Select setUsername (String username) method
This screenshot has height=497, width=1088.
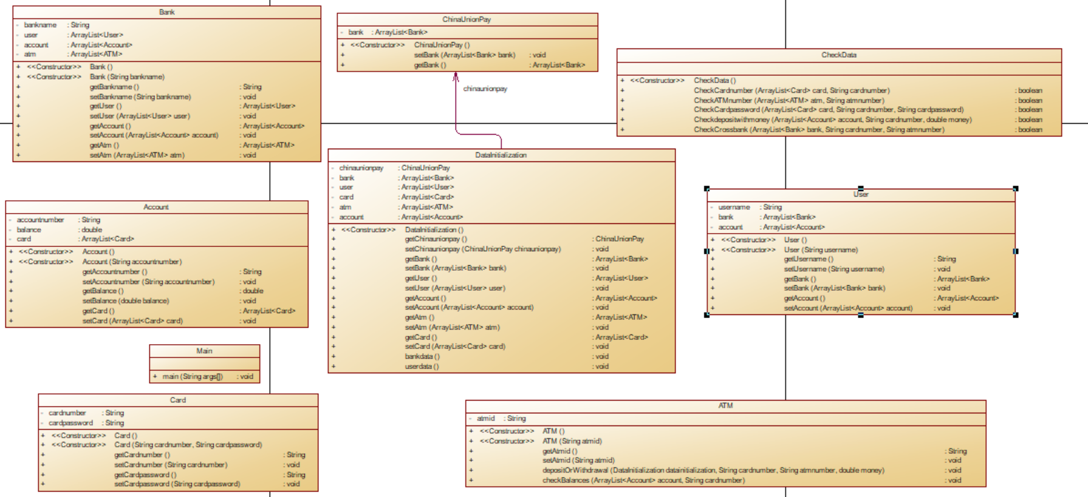[x=834, y=269]
